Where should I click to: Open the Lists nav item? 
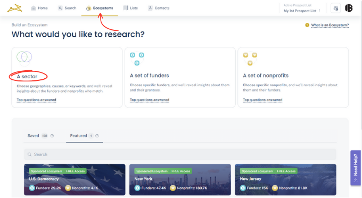(130, 8)
